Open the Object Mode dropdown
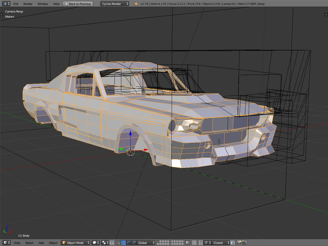The height and width of the screenshot is (246, 328). coord(75,243)
